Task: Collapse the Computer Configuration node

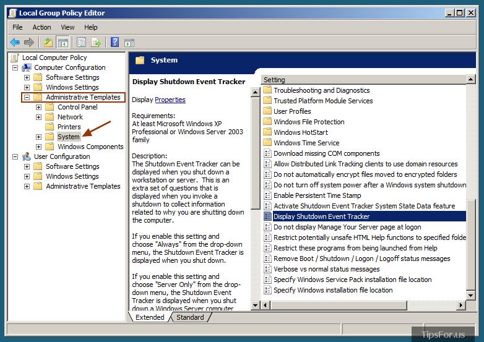Action: click(15, 67)
